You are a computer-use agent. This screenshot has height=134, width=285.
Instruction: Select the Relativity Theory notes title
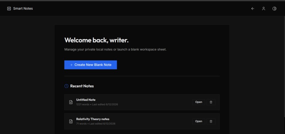click(x=93, y=119)
